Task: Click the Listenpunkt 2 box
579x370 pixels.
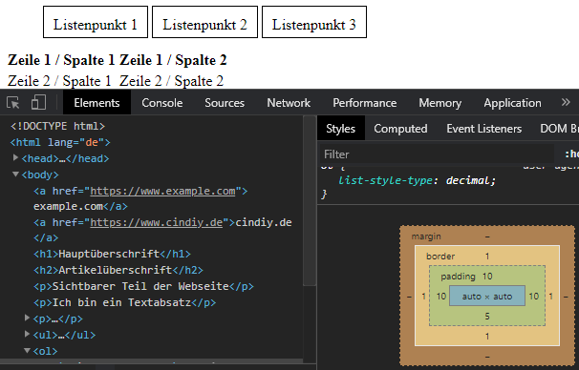Action: point(204,22)
